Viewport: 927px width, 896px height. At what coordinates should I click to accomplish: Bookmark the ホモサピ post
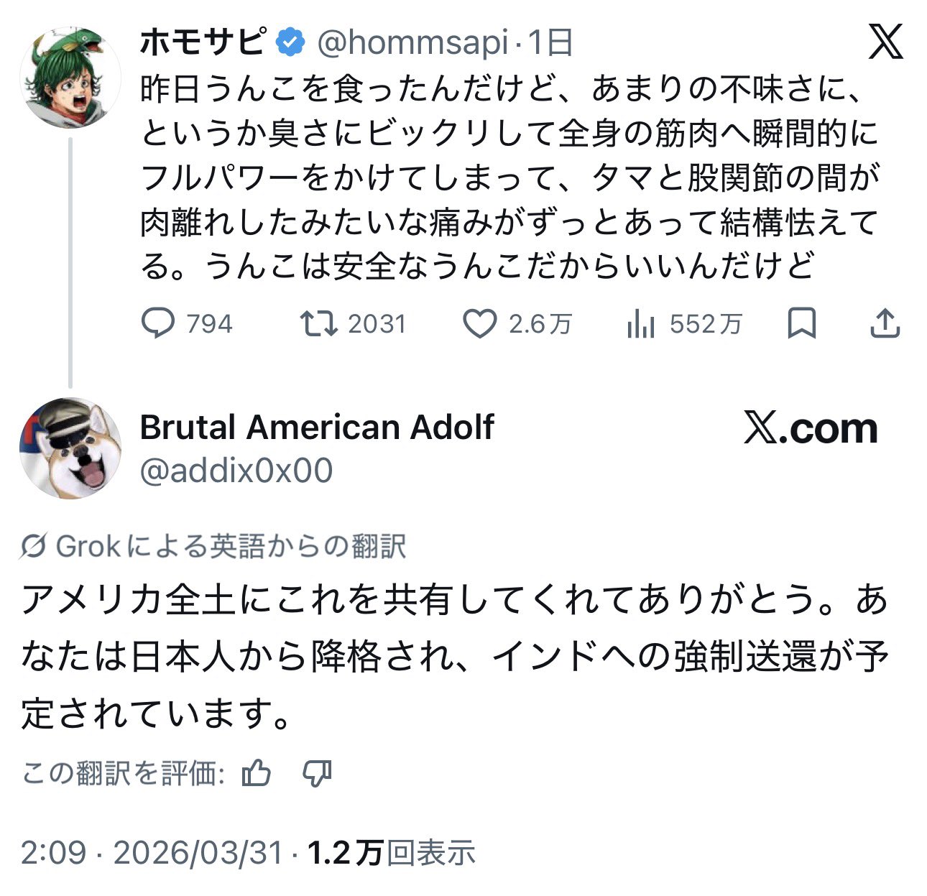click(x=801, y=324)
